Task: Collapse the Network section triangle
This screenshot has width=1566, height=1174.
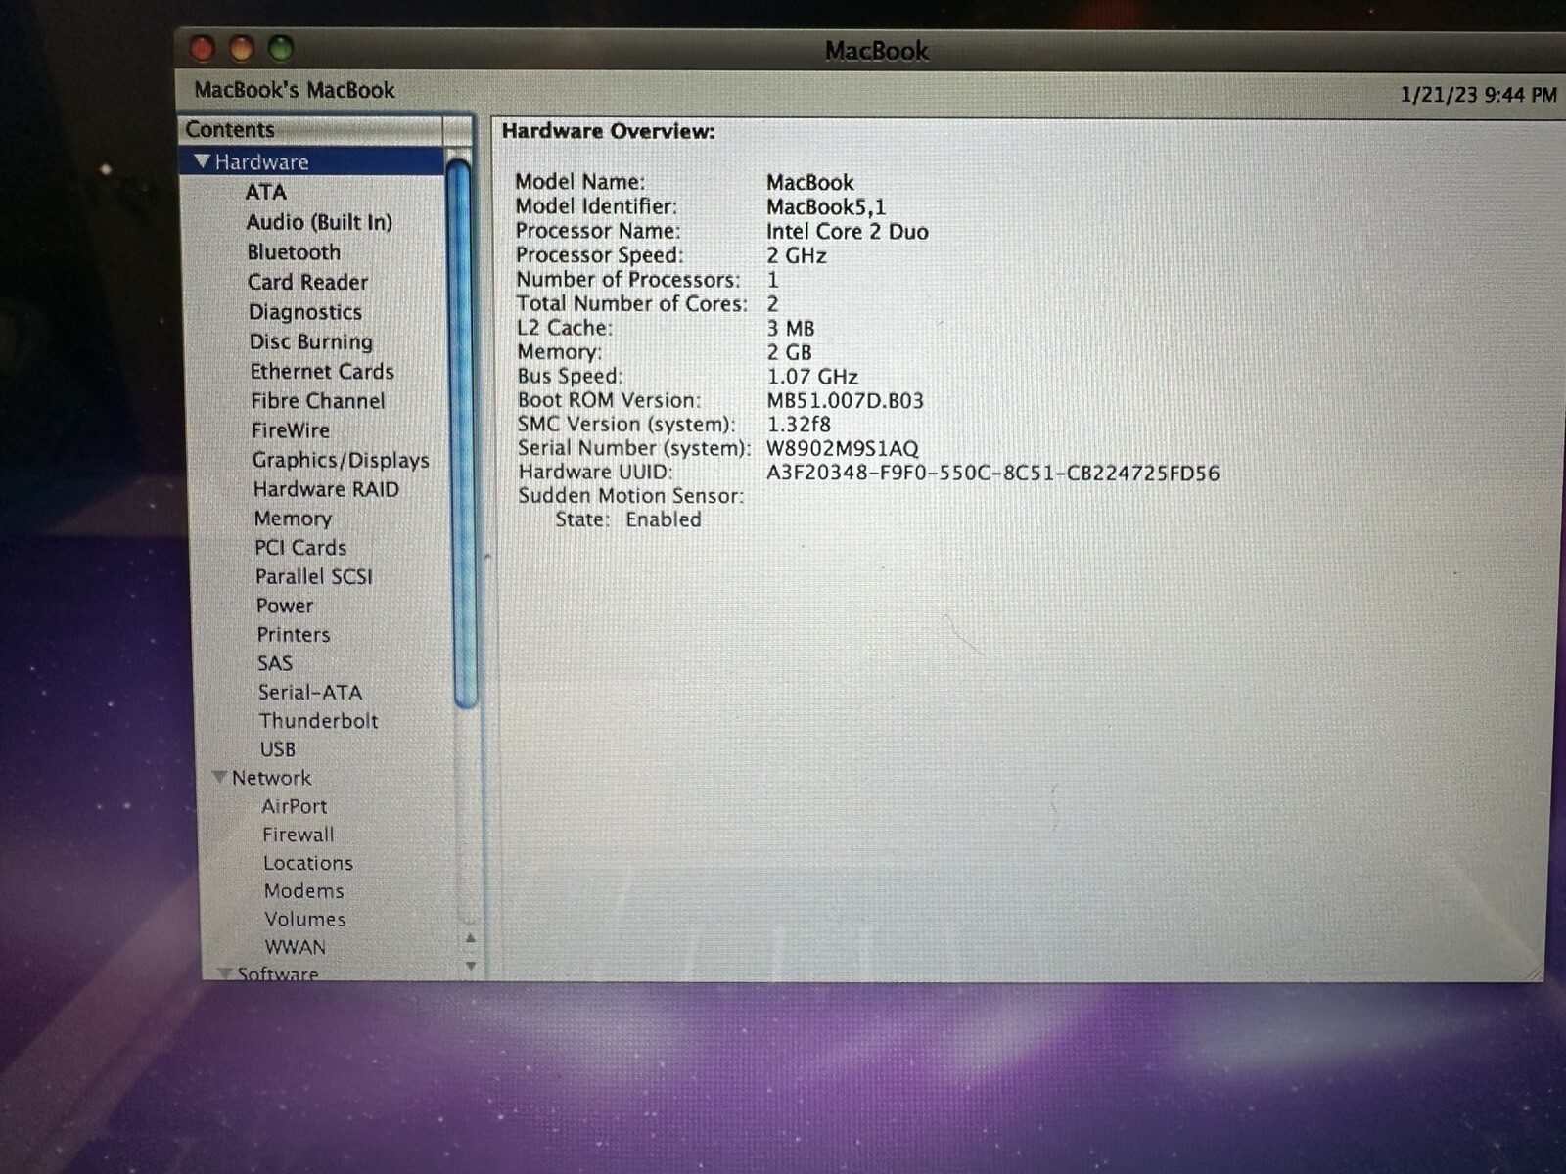Action: [x=220, y=777]
